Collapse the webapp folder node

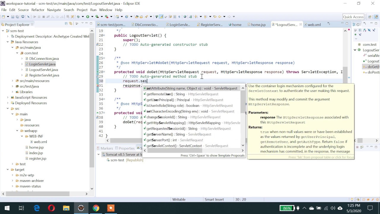coord(17,131)
